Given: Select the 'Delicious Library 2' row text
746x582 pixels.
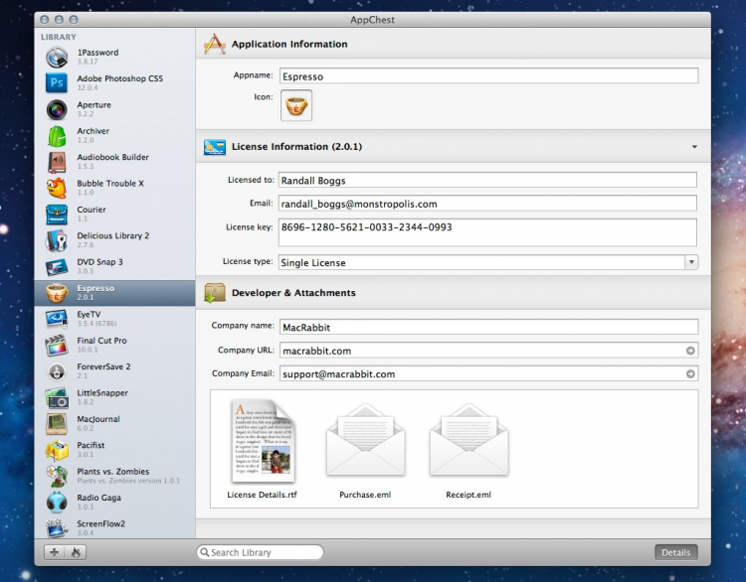Looking at the screenshot, I should click(x=113, y=235).
